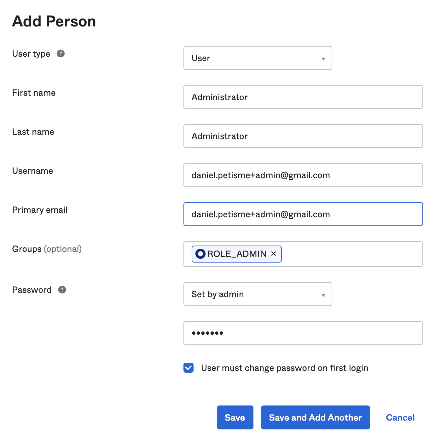Uncheck User must change password on first login
The width and height of the screenshot is (435, 442).
188,368
